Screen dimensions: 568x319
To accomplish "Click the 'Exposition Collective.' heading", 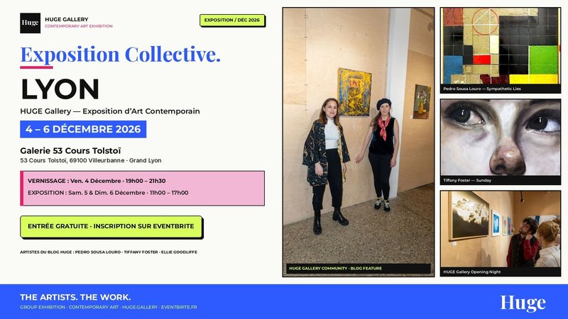I will tap(120, 55).
